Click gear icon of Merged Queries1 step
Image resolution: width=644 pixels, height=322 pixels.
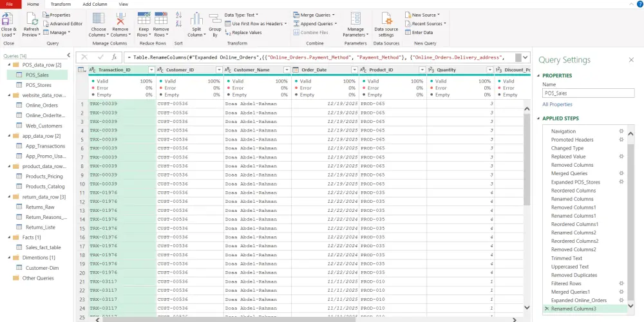[x=621, y=292]
